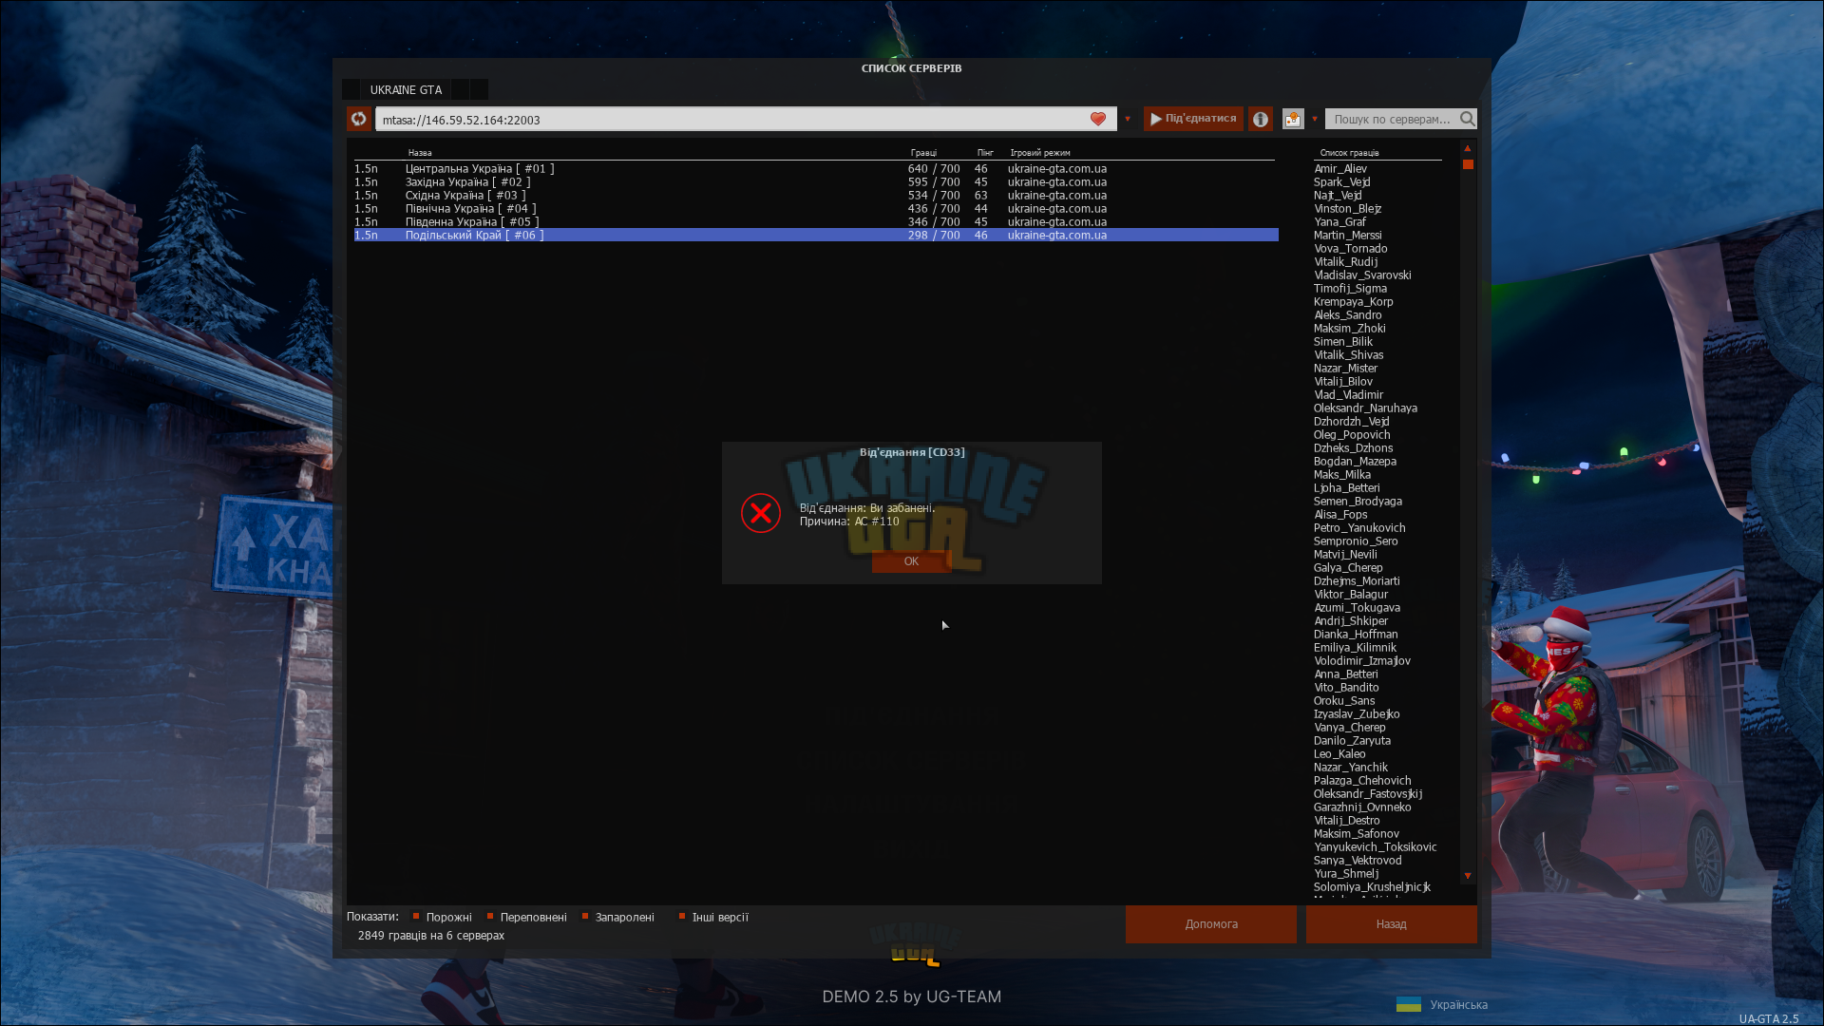
Task: Select server Північна Україна [ #04 ]
Action: (816, 209)
